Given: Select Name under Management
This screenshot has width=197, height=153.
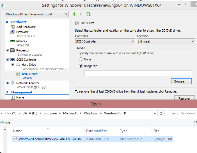Looking at the screenshot, I should [x=20, y=97].
